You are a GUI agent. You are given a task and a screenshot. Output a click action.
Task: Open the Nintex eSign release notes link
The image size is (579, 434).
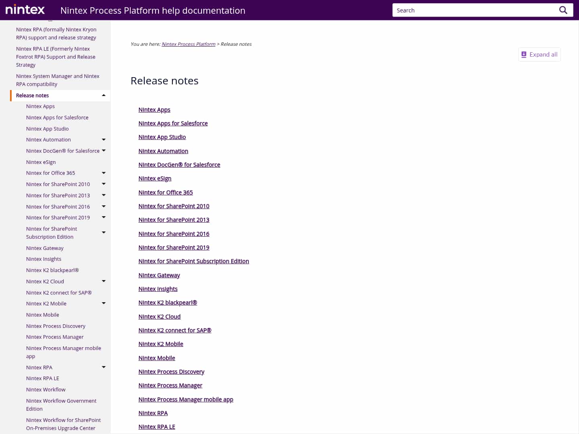point(155,178)
